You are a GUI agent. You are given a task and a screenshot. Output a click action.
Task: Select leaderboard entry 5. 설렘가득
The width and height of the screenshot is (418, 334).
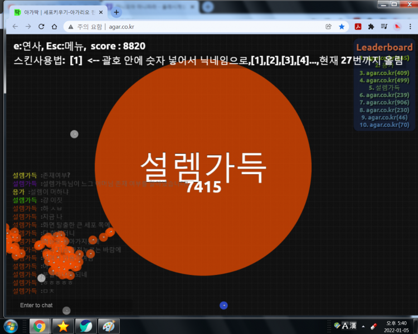click(x=384, y=87)
